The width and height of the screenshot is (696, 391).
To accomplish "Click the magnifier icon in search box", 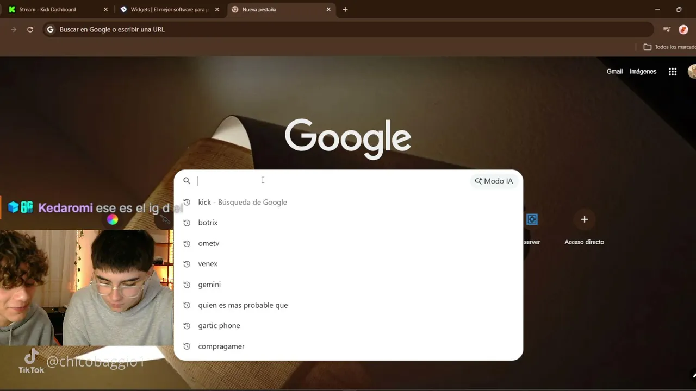I will click(187, 181).
